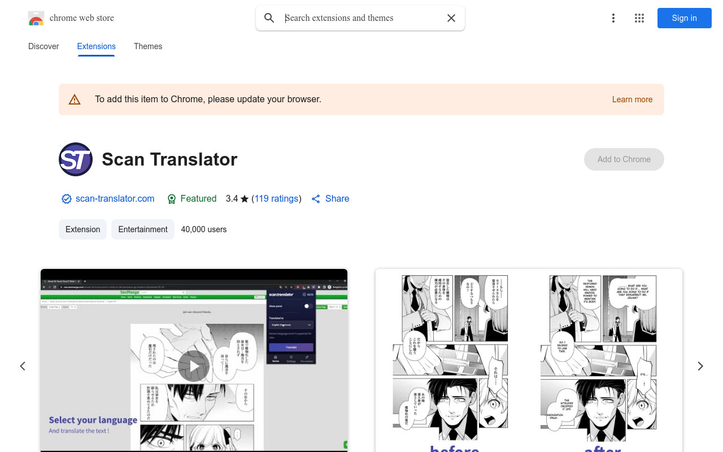Open the 119 ratings link
This screenshot has height=452, width=723.
[276, 199]
